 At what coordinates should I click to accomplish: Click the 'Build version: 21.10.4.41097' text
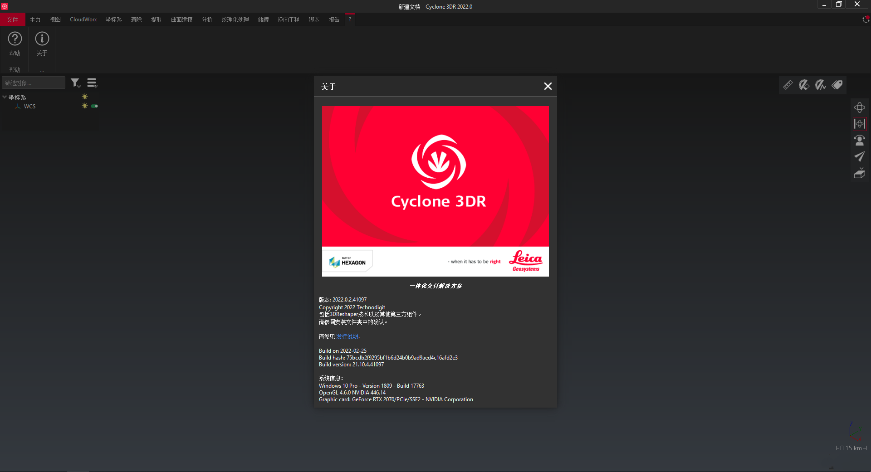coord(352,365)
